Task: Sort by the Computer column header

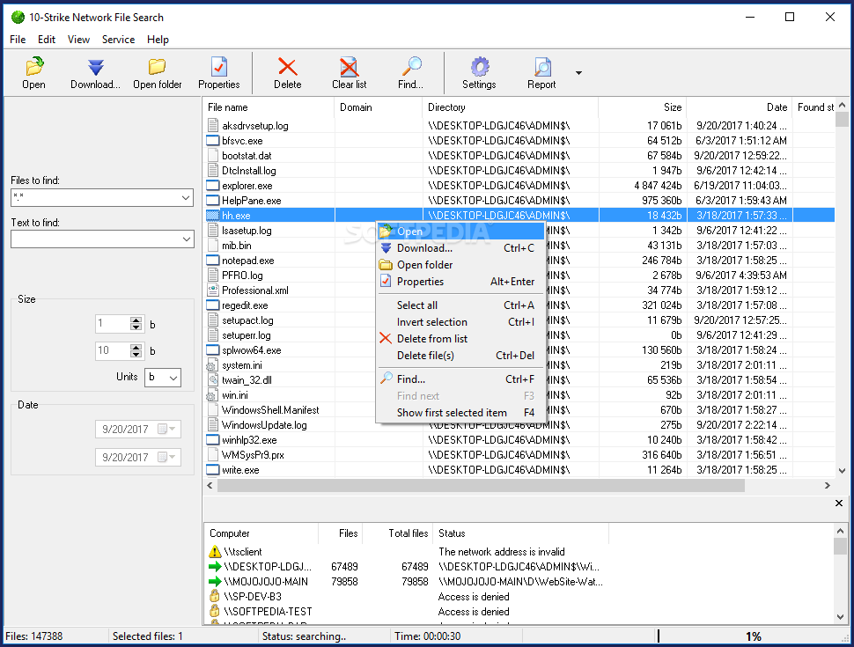Action: (261, 533)
